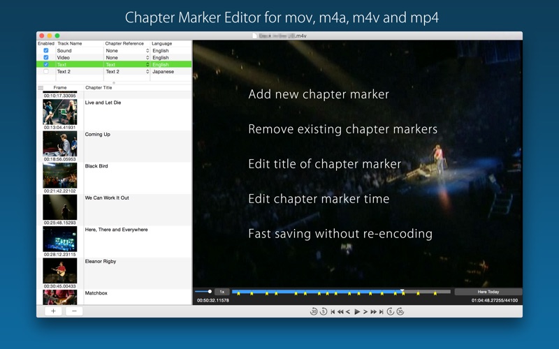Go to the next chapter marker

[381, 312]
